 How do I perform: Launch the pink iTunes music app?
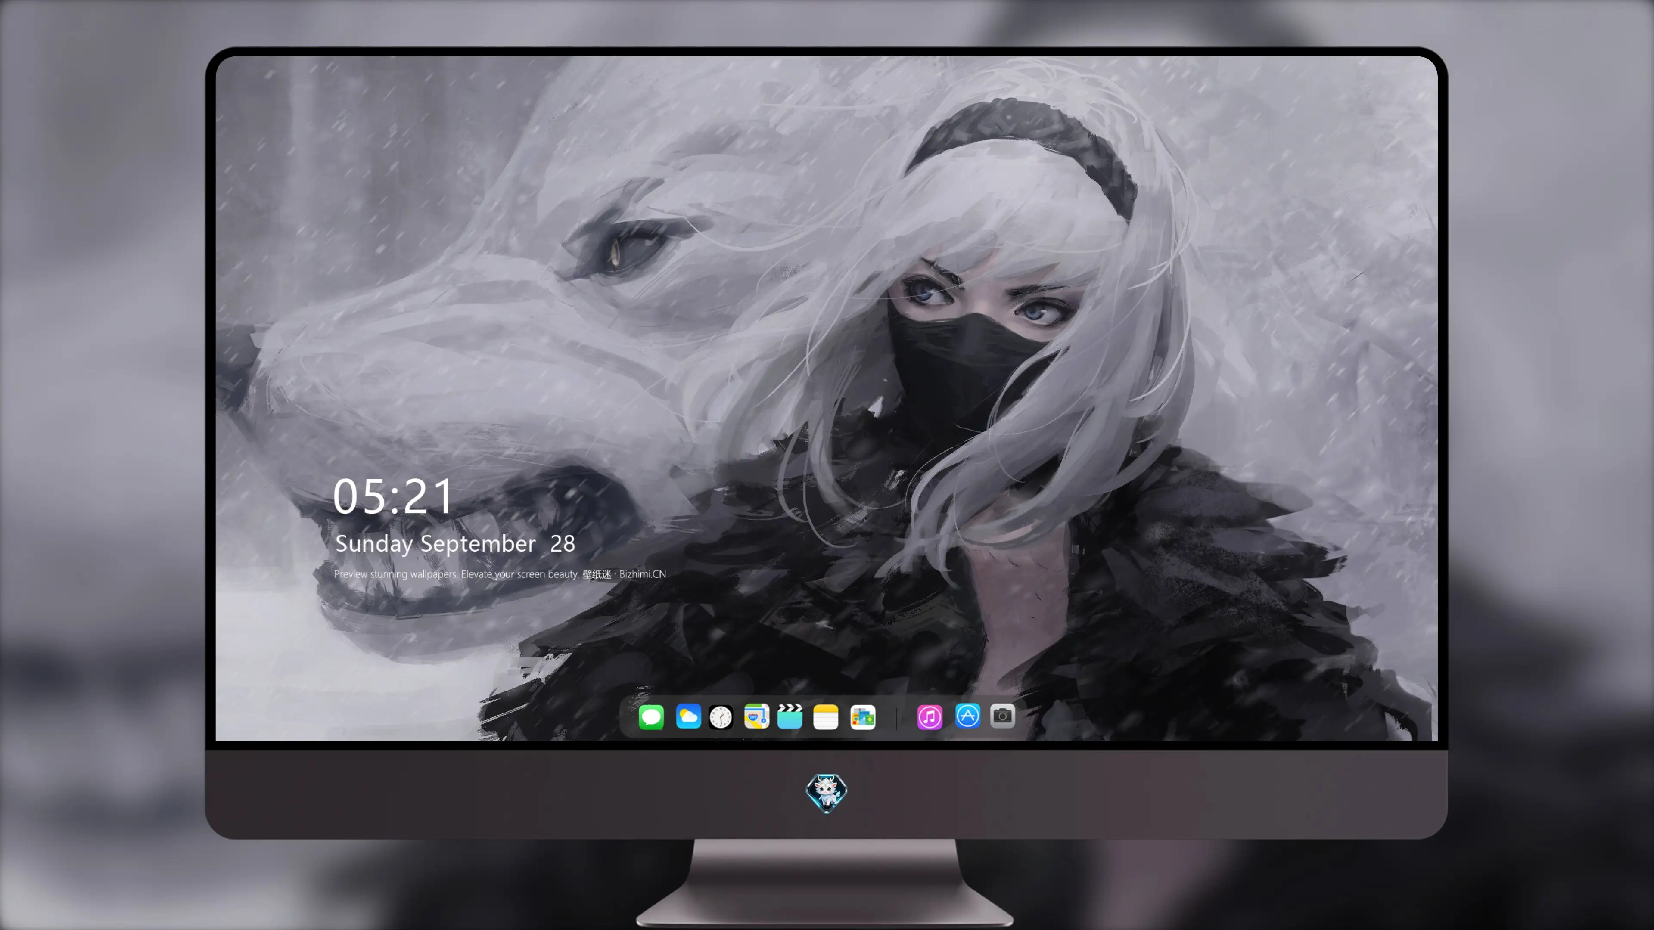pyautogui.click(x=930, y=717)
